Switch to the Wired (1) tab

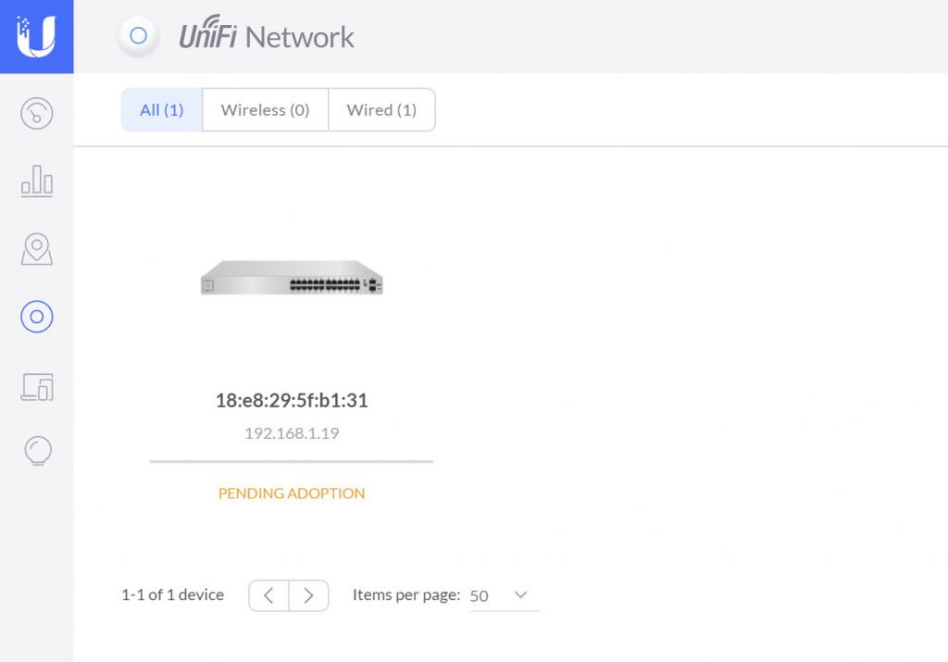coord(381,110)
